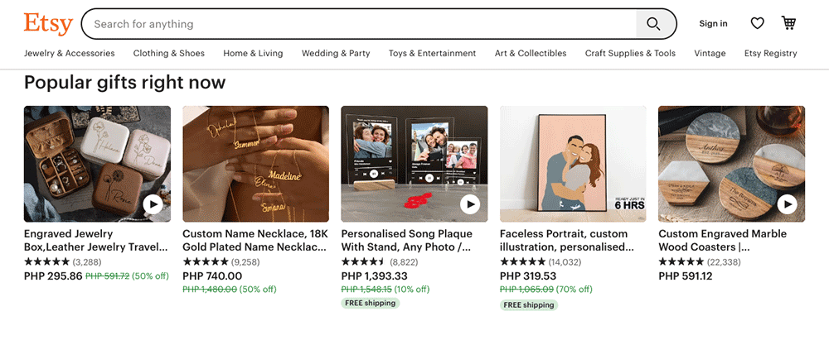Image resolution: width=829 pixels, height=340 pixels.
Task: Play video on Engraved Jewelry Box listing
Action: (153, 204)
